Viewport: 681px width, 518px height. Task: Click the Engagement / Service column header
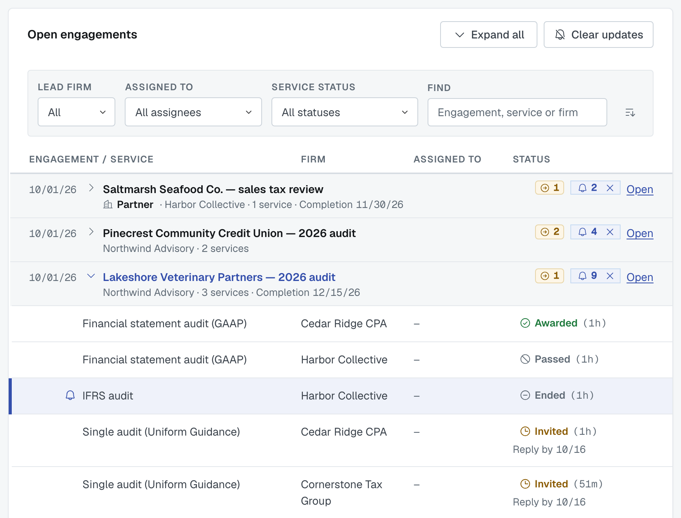pyautogui.click(x=91, y=159)
